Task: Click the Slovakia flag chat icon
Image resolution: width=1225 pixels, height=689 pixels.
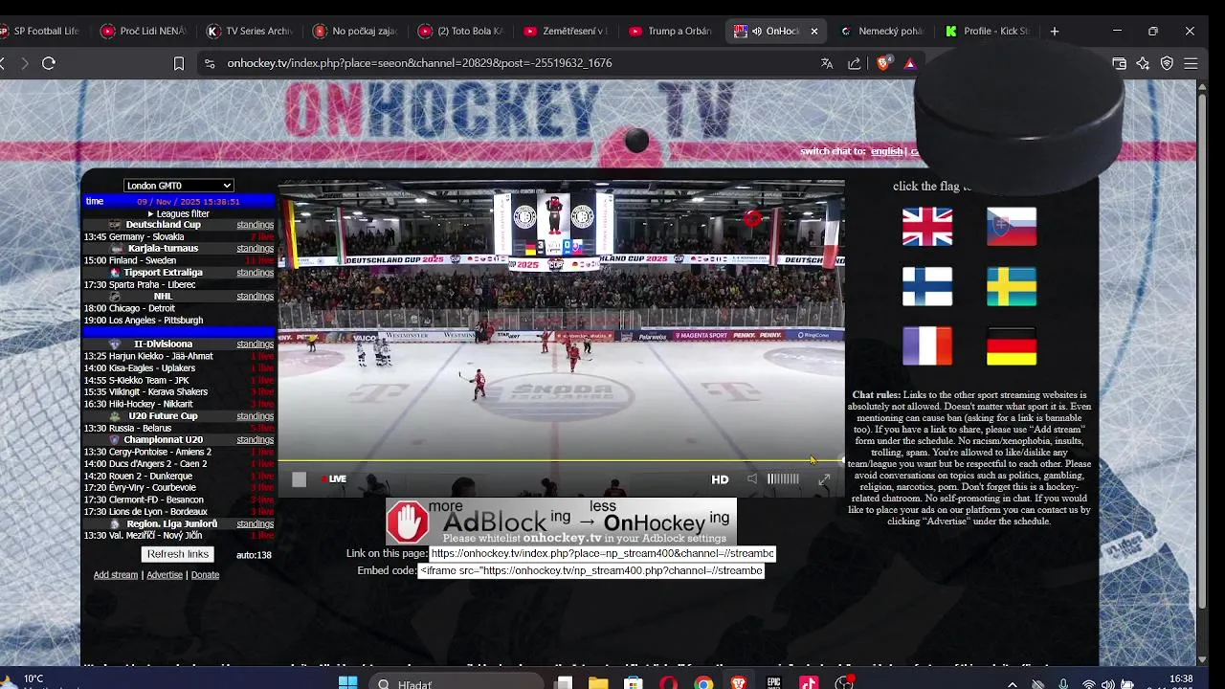Action: click(1012, 227)
